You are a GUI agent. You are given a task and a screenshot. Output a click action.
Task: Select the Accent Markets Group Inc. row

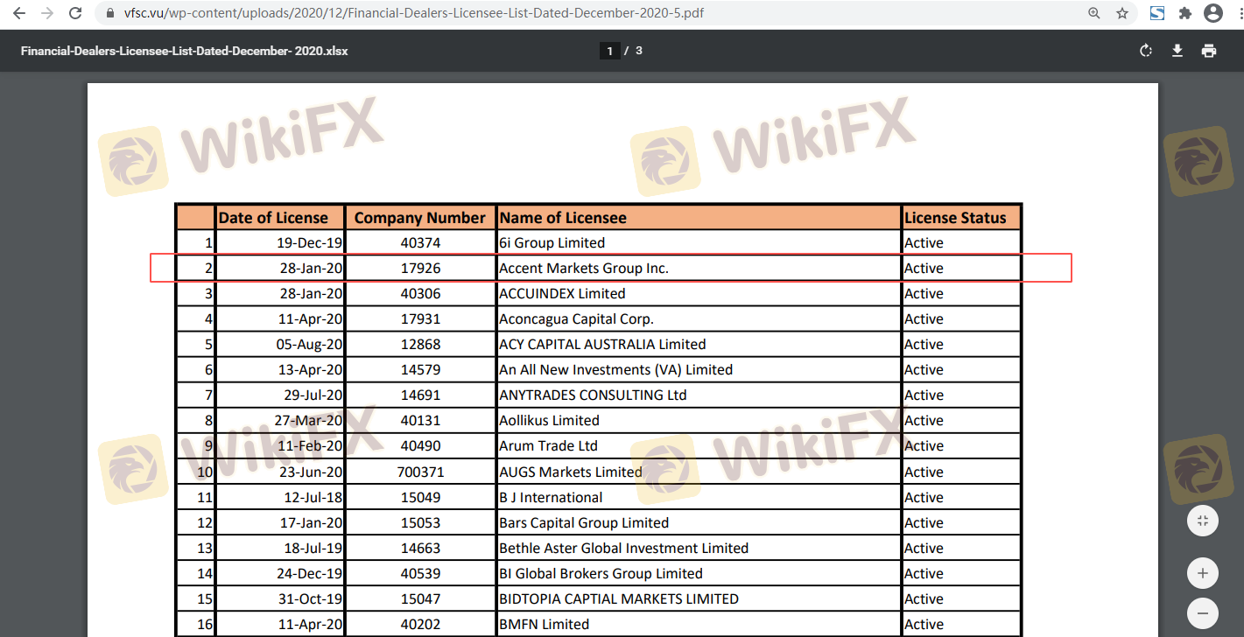584,269
